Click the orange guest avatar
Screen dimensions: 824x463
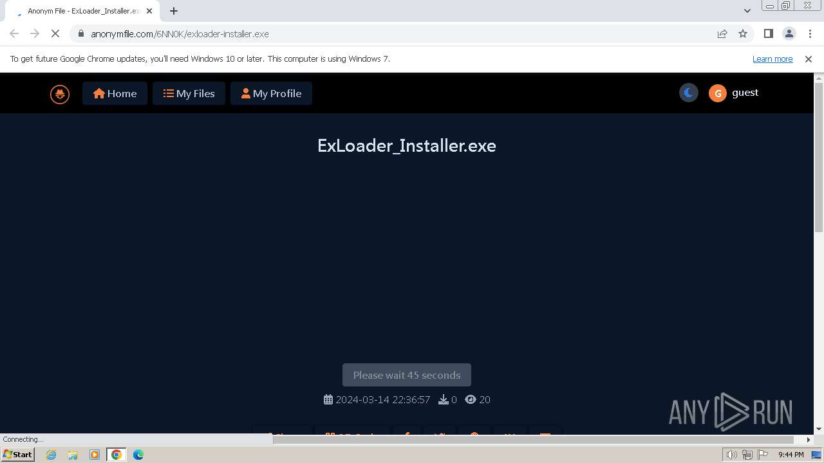tap(717, 93)
